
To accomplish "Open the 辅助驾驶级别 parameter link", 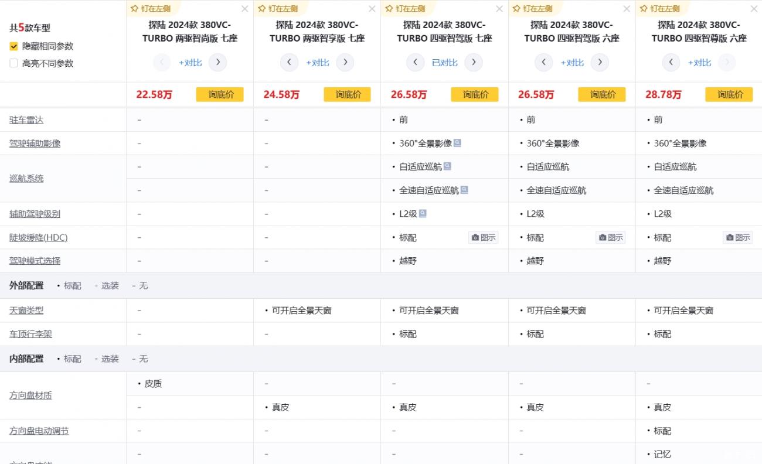I will [35, 214].
